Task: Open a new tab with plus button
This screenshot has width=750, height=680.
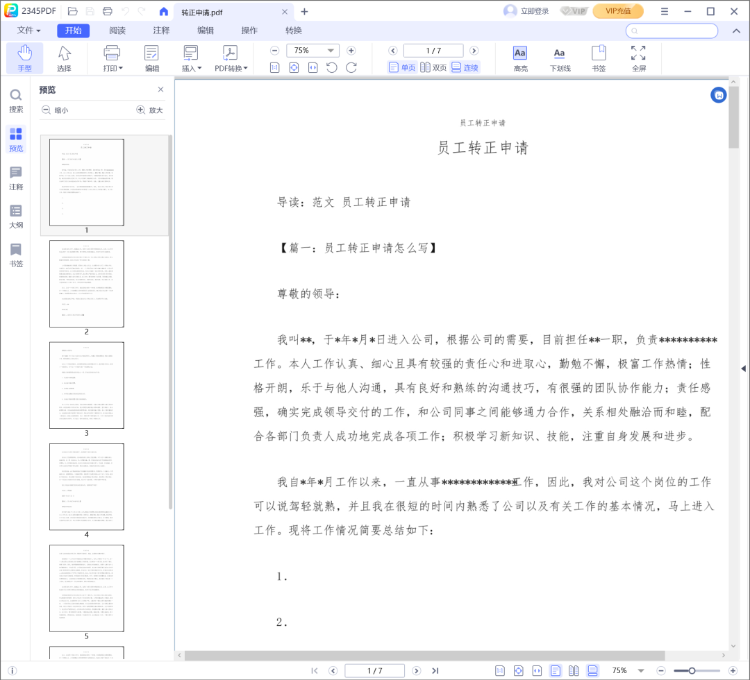Action: [304, 12]
